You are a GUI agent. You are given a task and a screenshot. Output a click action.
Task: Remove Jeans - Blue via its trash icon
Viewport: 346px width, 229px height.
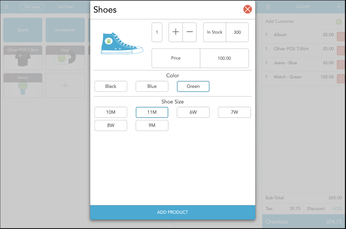coord(340,65)
